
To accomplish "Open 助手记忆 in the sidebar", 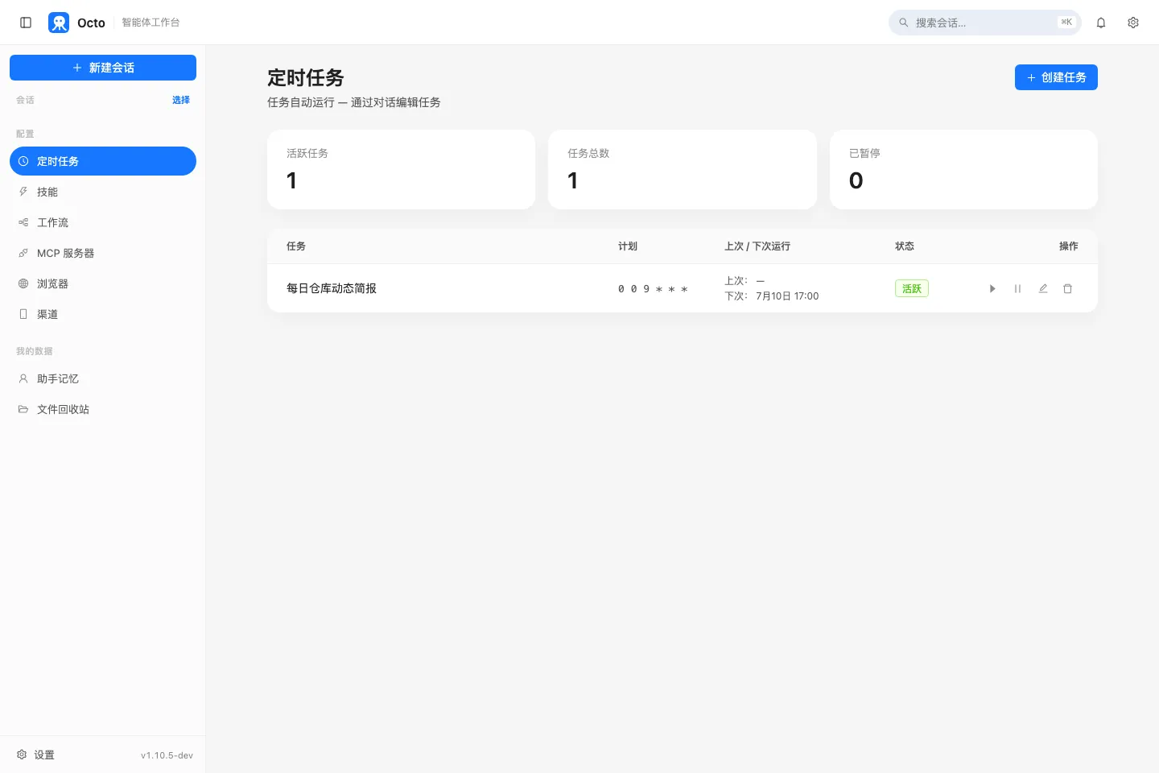I will 103,378.
